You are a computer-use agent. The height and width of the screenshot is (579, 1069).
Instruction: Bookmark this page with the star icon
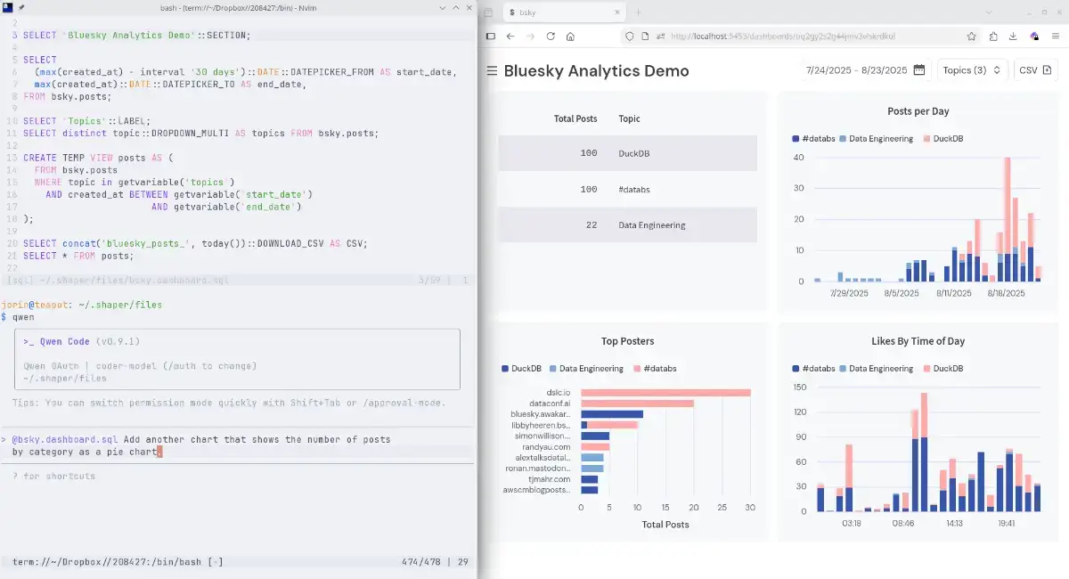(x=971, y=37)
